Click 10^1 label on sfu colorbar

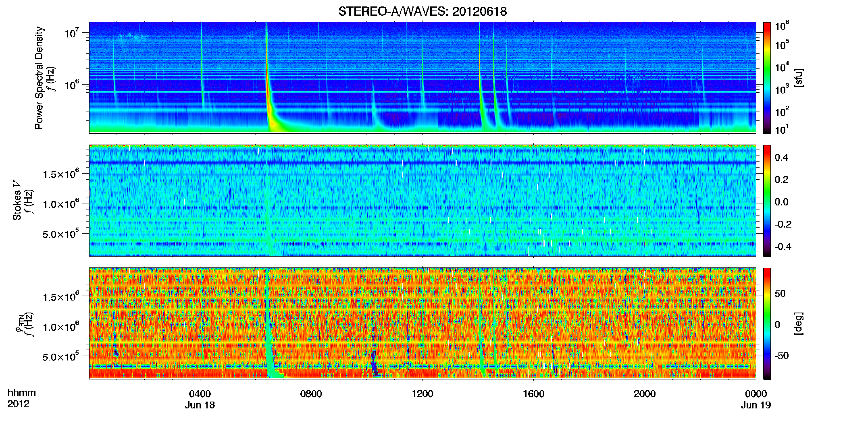[x=782, y=130]
